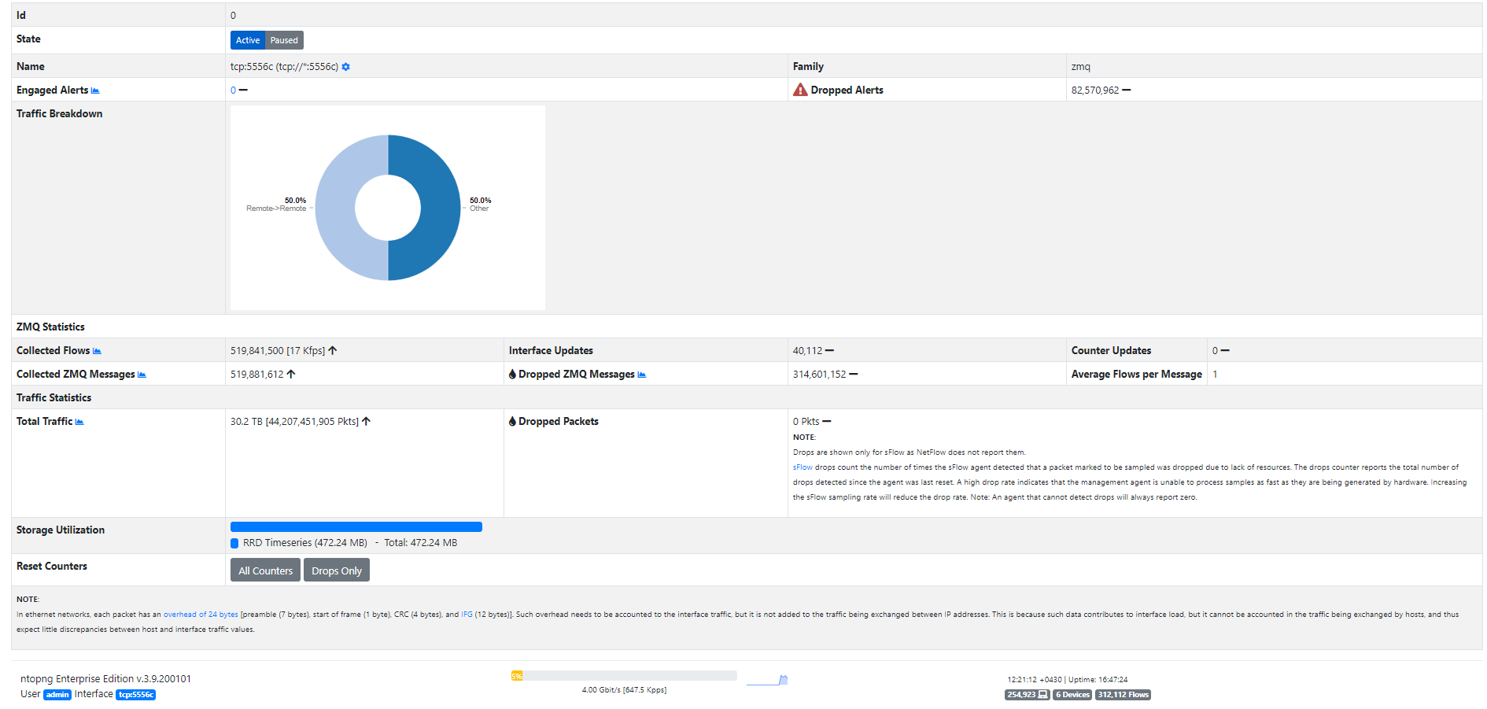The image size is (1487, 709).
Task: Set interface state to Paused
Action: [284, 40]
